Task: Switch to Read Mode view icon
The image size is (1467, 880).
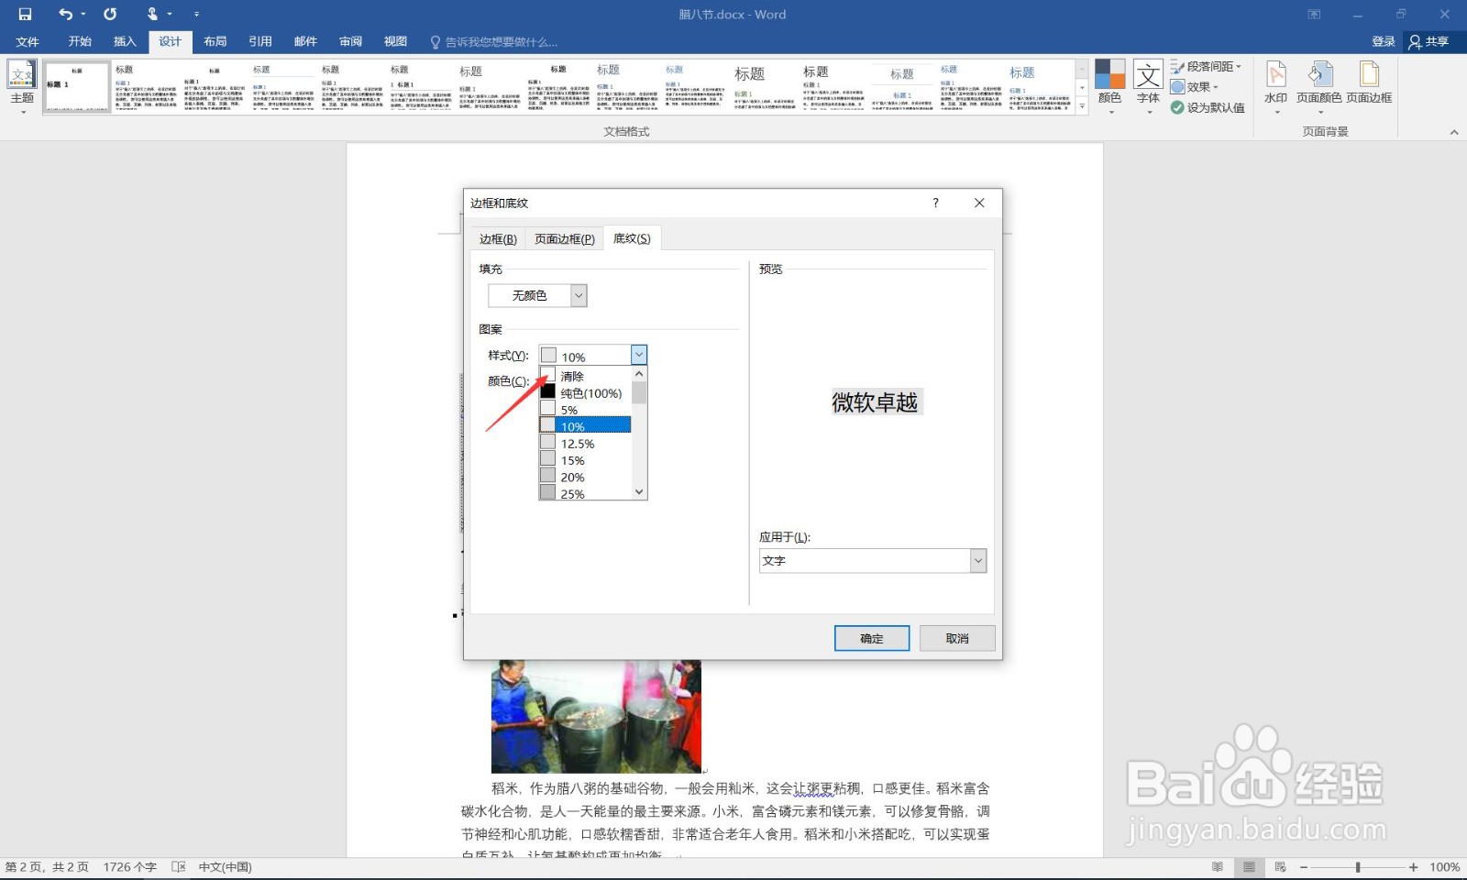Action: tap(1218, 866)
